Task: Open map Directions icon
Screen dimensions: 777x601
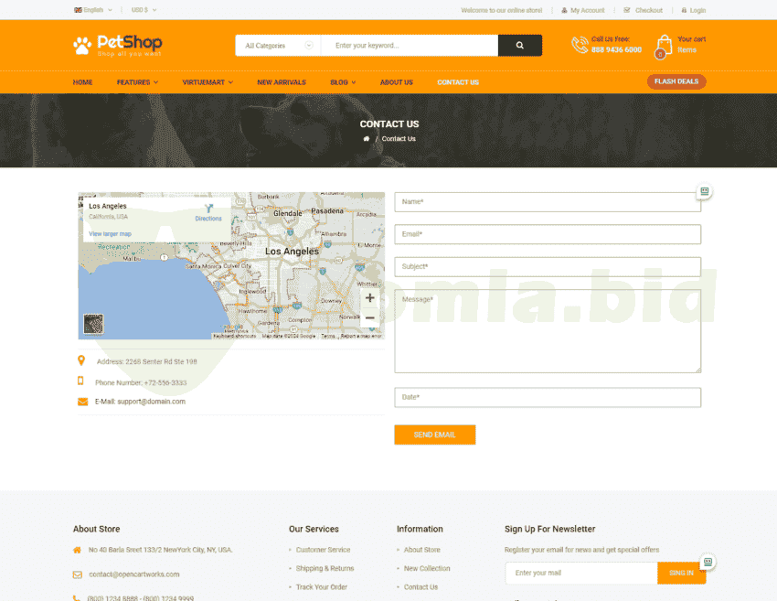Action: click(x=208, y=209)
